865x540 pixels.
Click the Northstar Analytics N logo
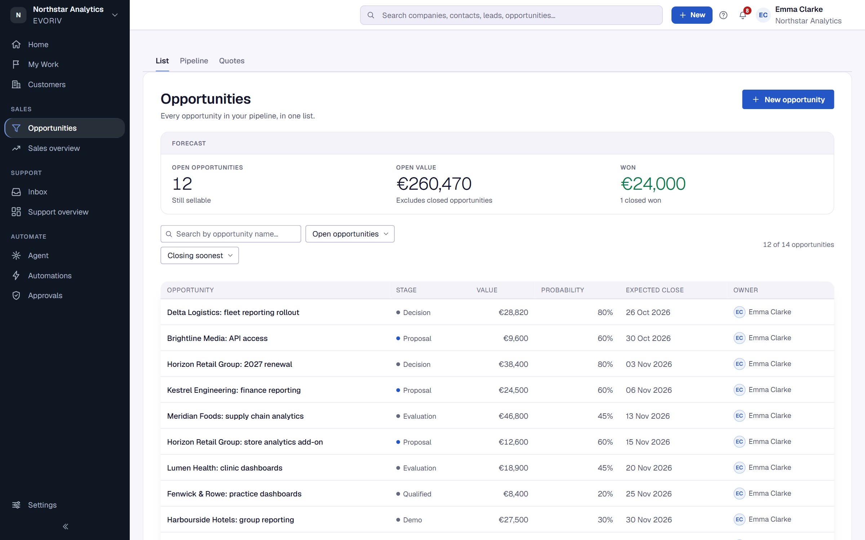[x=18, y=15]
